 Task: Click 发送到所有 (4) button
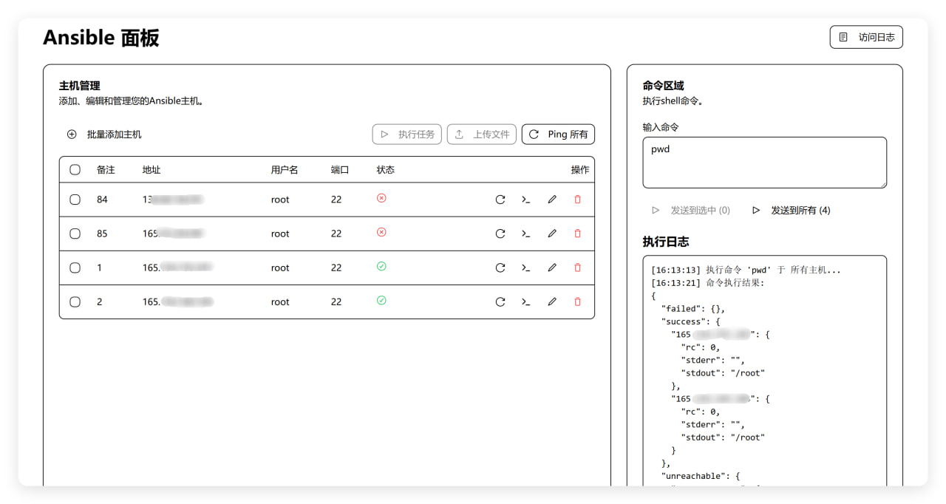click(792, 211)
